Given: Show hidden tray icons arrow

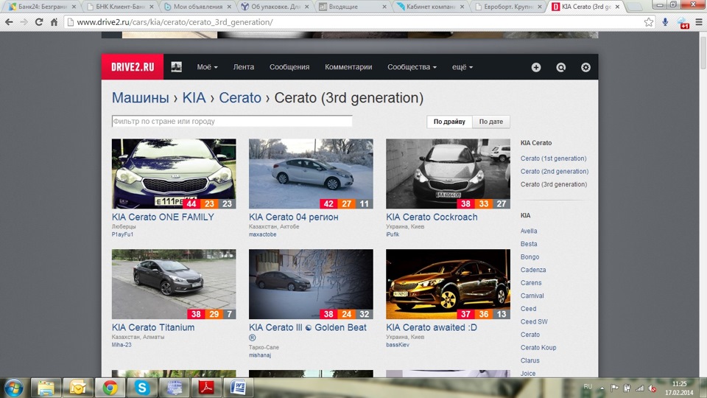Looking at the screenshot, I should (x=602, y=388).
